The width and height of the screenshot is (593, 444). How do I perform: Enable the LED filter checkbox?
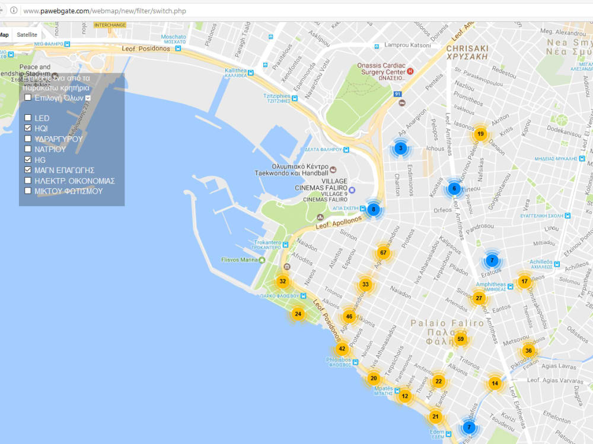point(27,118)
